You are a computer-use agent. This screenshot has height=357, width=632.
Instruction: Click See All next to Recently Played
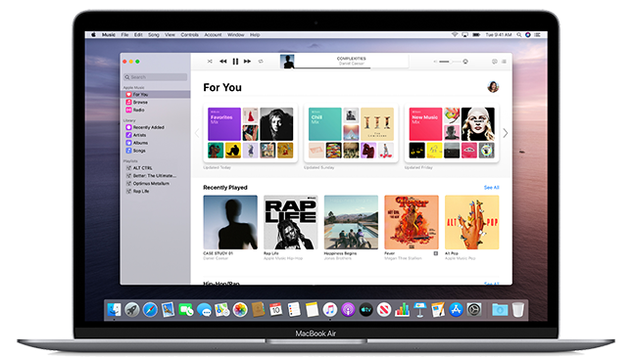(491, 188)
